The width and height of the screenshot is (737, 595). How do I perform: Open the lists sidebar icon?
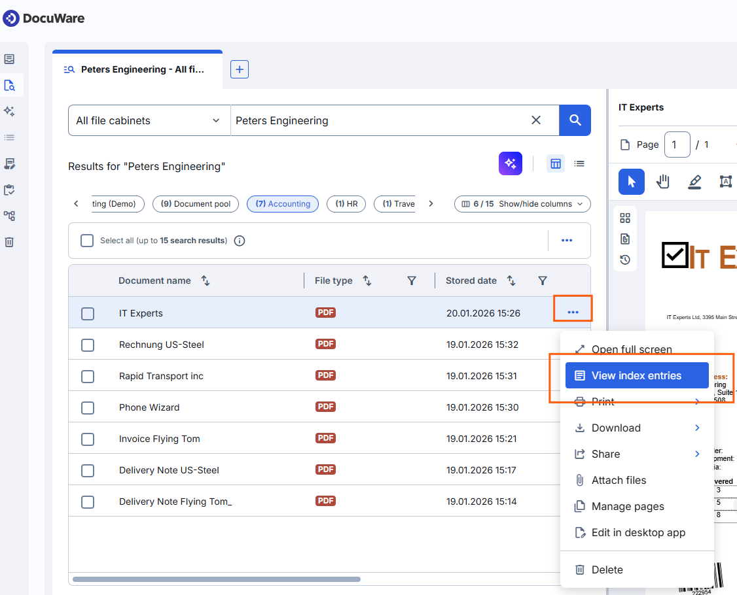(9, 137)
